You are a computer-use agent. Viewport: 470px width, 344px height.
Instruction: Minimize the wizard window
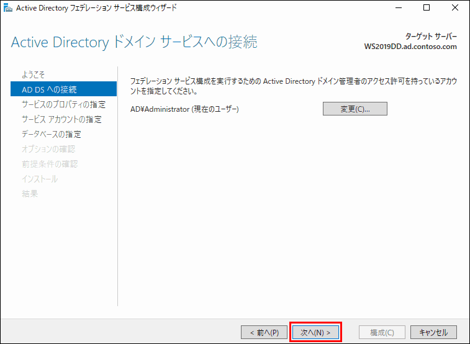(399, 8)
